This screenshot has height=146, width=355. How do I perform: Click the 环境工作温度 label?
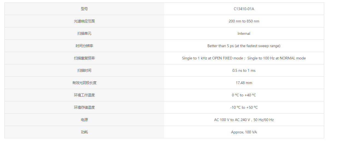tap(84, 95)
